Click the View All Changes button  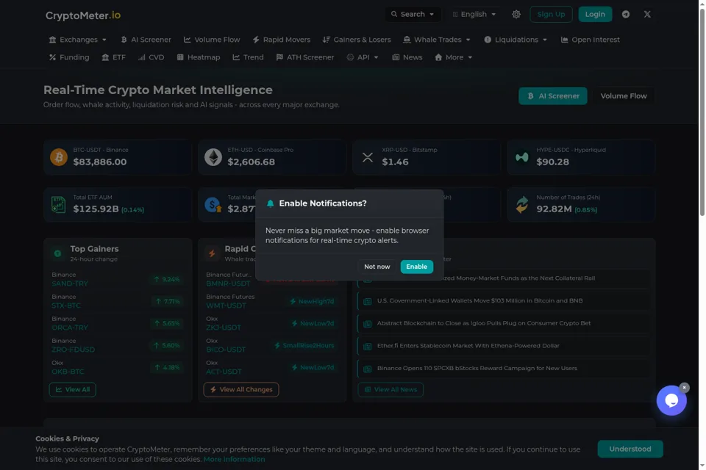tap(241, 389)
